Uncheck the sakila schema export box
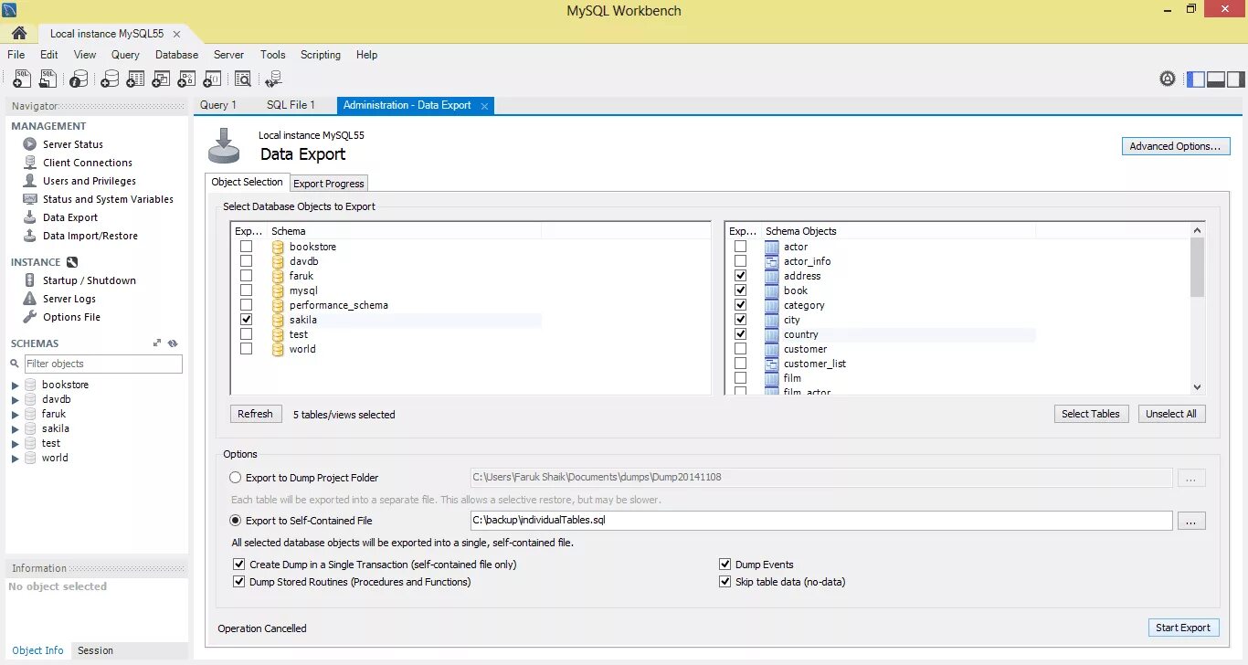Screen dimensions: 1248x665 [246, 320]
